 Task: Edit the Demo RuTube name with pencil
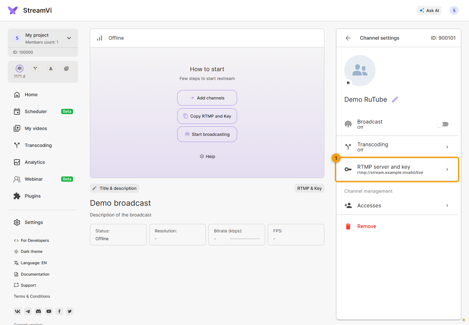coord(395,99)
